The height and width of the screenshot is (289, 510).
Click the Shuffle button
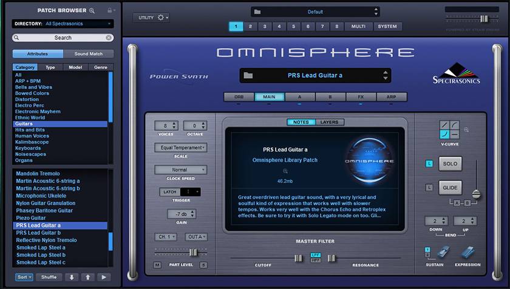pyautogui.click(x=49, y=277)
